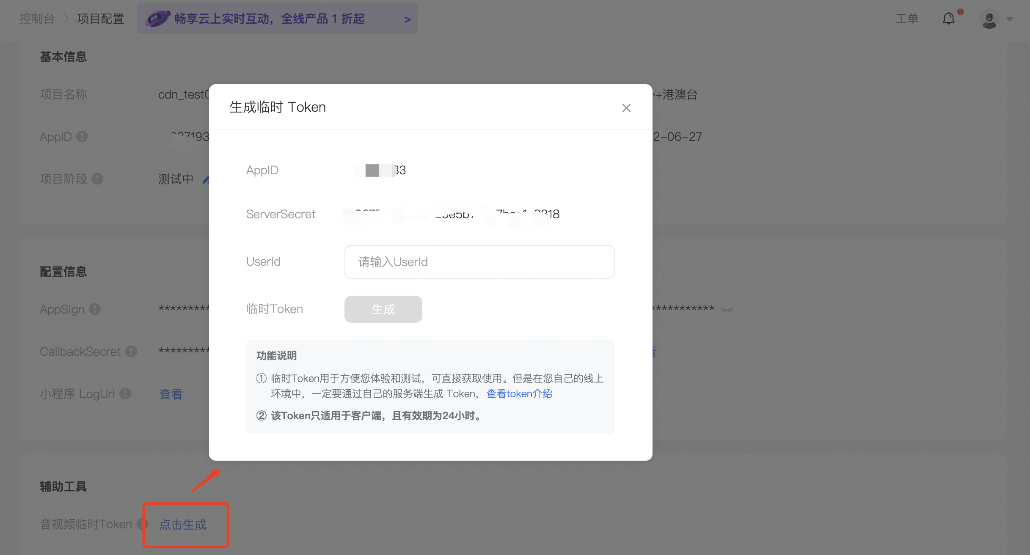The image size is (1030, 555).
Task: Open 工单 in top bar
Action: (x=906, y=19)
